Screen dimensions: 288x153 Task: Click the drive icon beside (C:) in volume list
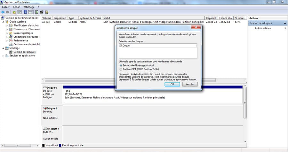(x=43, y=22)
